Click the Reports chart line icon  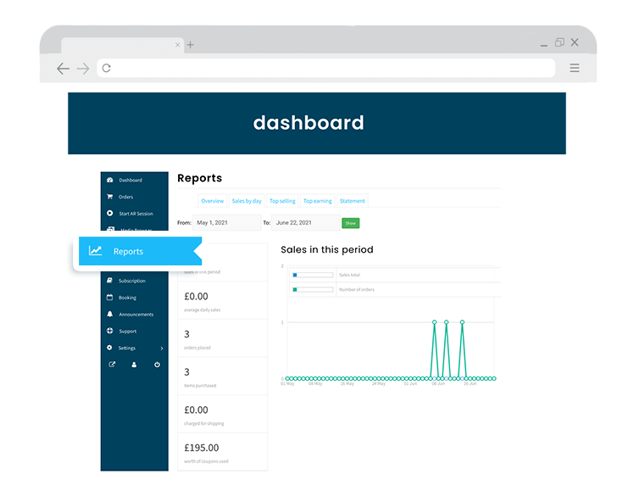point(96,251)
